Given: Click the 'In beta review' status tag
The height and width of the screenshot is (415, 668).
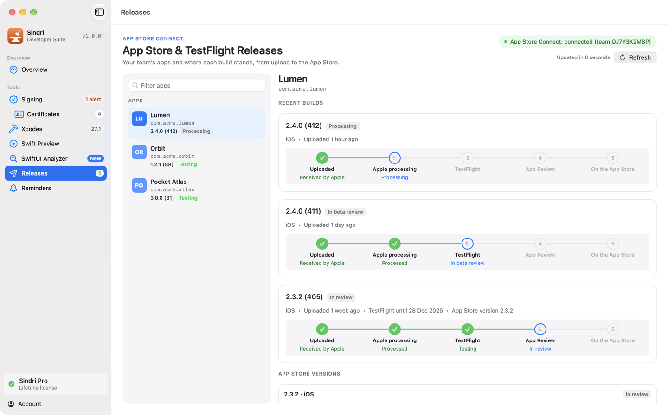Looking at the screenshot, I should point(345,212).
